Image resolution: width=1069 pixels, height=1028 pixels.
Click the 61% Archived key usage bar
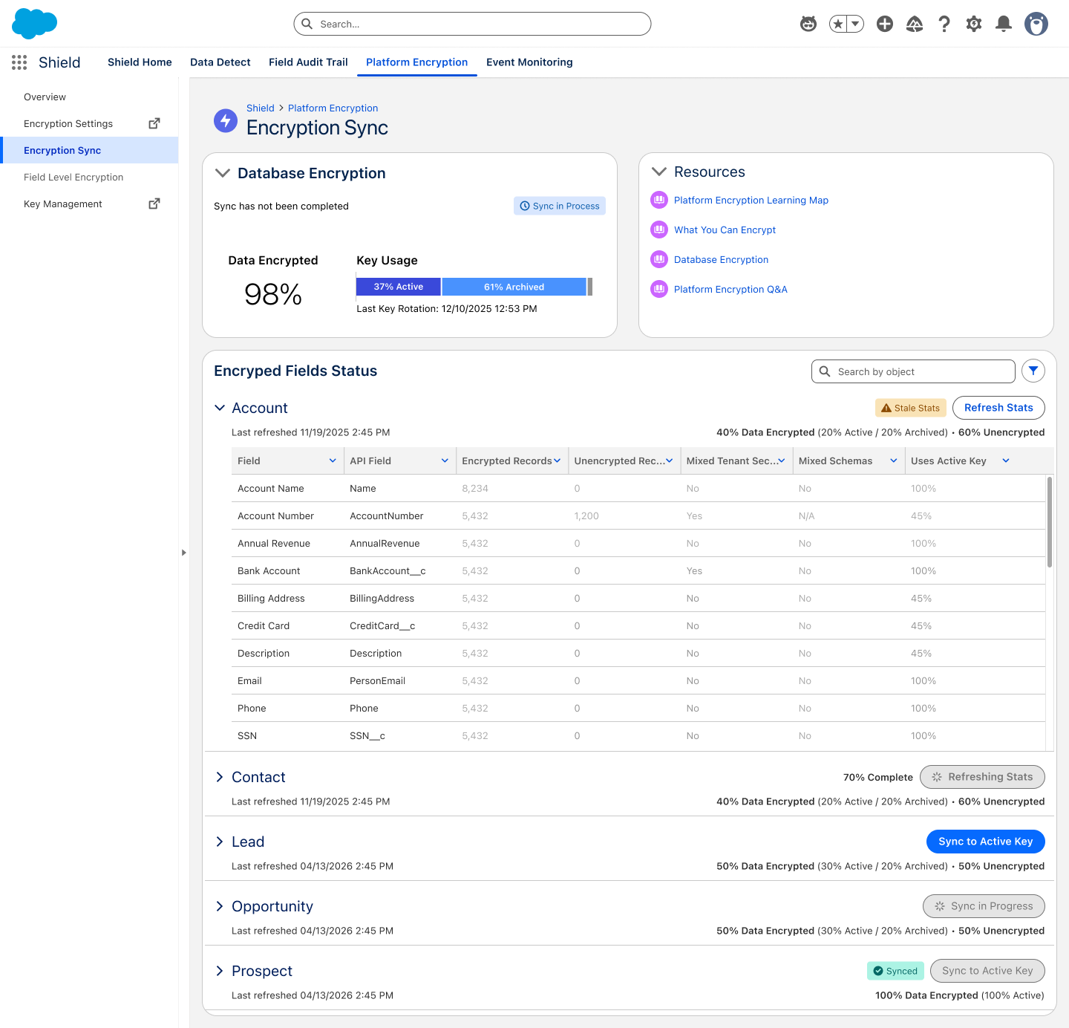click(x=514, y=287)
